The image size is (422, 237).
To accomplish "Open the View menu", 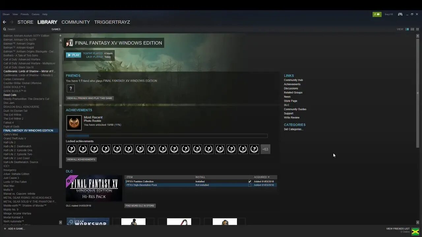I will tap(15, 14).
